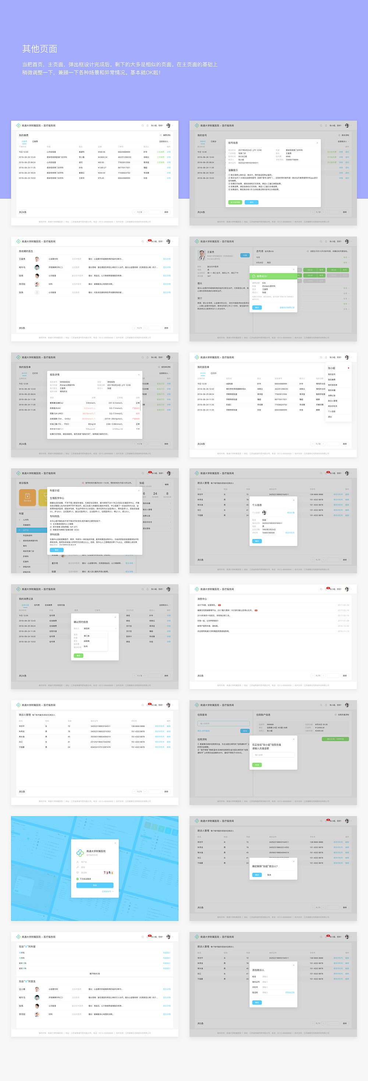Viewport: 368px width, 1081px height.
Task: Close the 科室介绍 dialog
Action: 139,490
